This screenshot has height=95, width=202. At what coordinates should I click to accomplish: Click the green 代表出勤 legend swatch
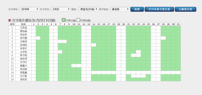pyautogui.click(x=64, y=20)
